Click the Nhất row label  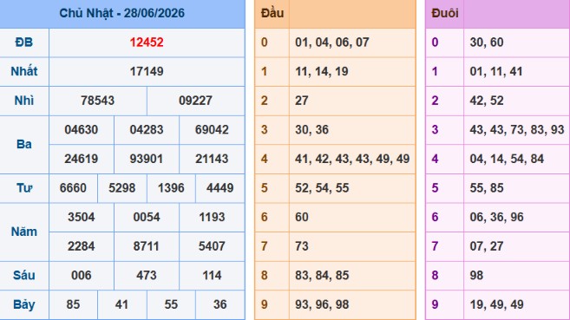pyautogui.click(x=24, y=72)
